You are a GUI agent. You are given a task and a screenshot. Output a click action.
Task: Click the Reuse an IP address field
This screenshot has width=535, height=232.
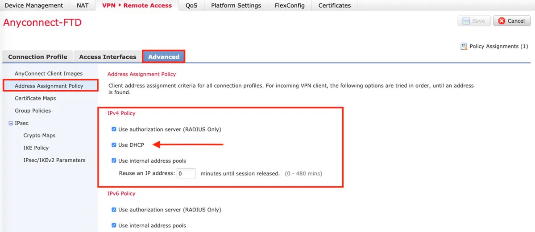click(186, 173)
